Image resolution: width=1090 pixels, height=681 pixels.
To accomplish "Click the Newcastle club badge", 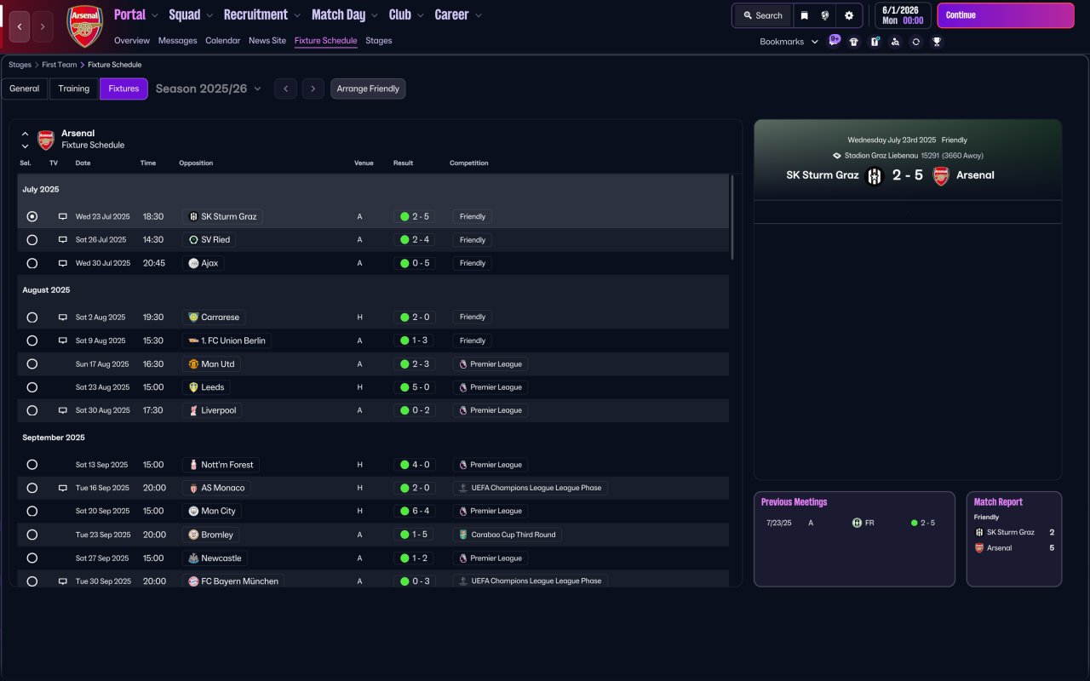I will [193, 558].
